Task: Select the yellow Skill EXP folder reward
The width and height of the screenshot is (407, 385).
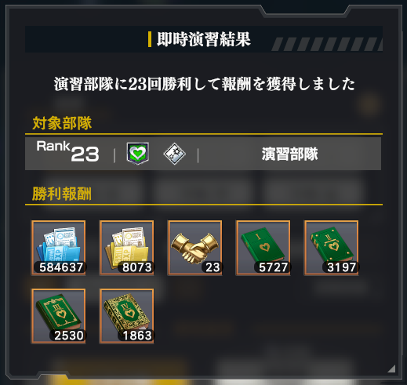Action: pos(126,248)
